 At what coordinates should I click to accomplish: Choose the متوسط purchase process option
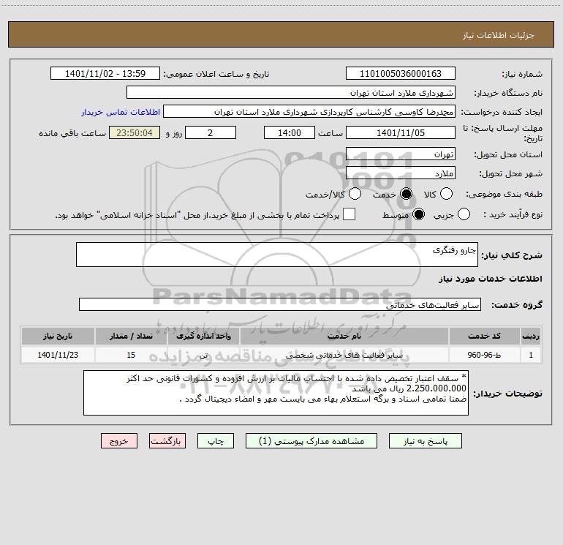(418, 214)
